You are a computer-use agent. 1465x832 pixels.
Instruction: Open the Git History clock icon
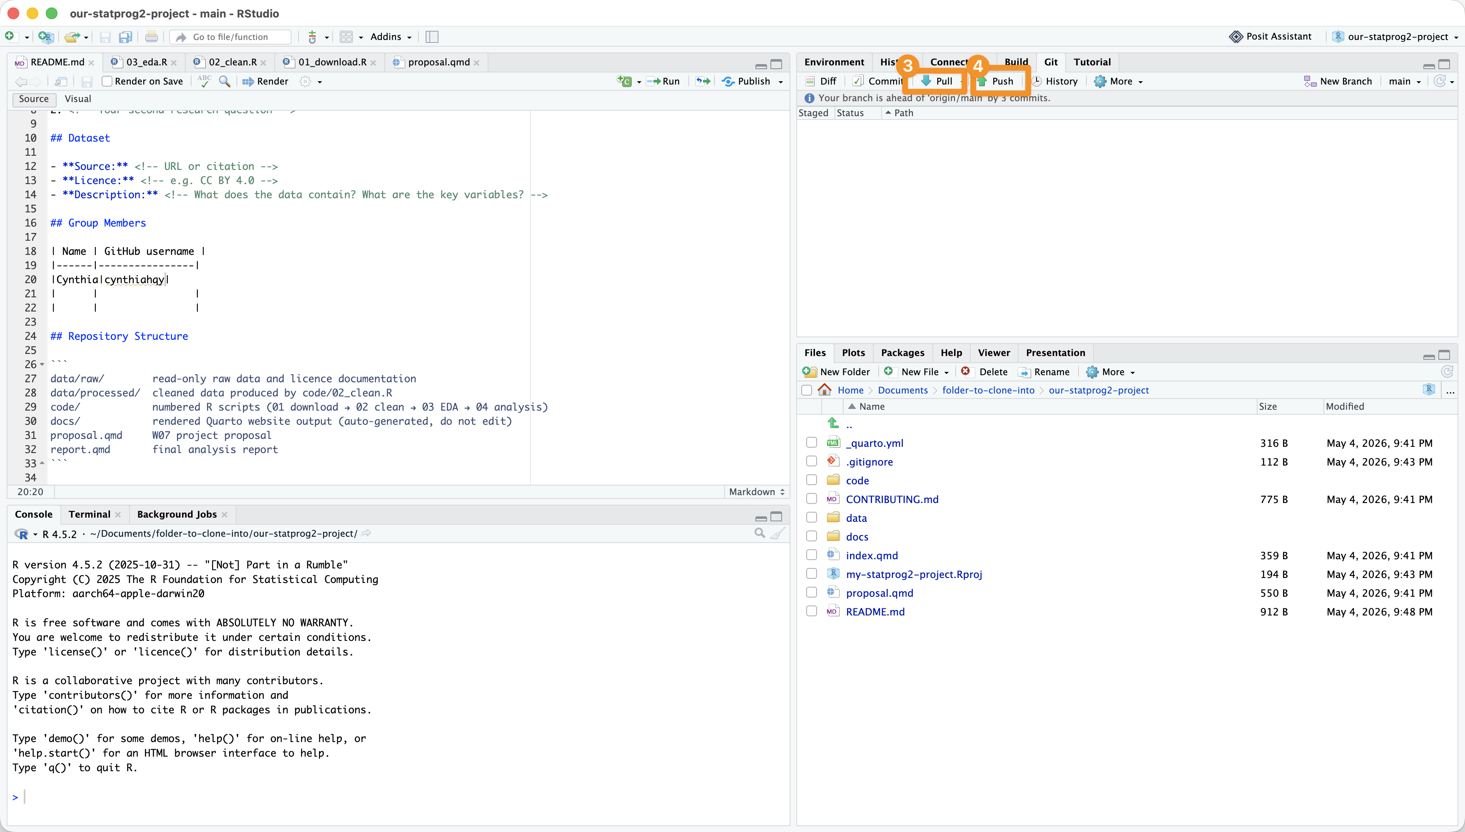click(1037, 81)
